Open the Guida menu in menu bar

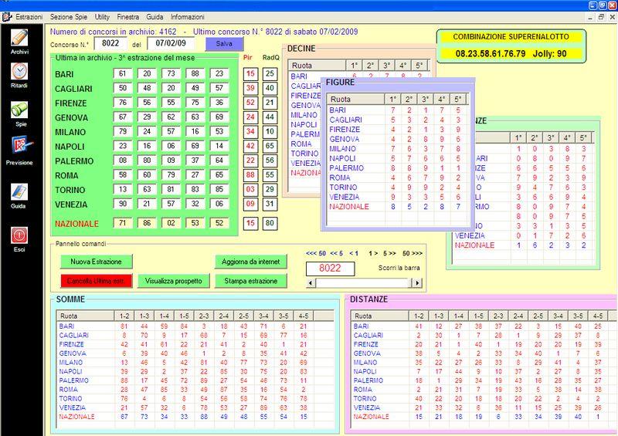pos(154,17)
